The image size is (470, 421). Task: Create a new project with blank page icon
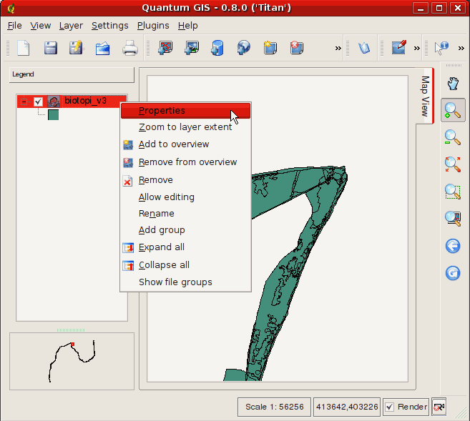24,48
